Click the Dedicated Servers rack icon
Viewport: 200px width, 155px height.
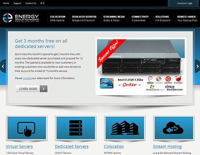76,128
